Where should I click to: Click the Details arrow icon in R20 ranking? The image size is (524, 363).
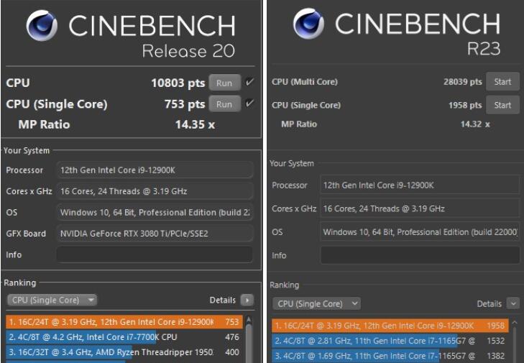tap(247, 300)
